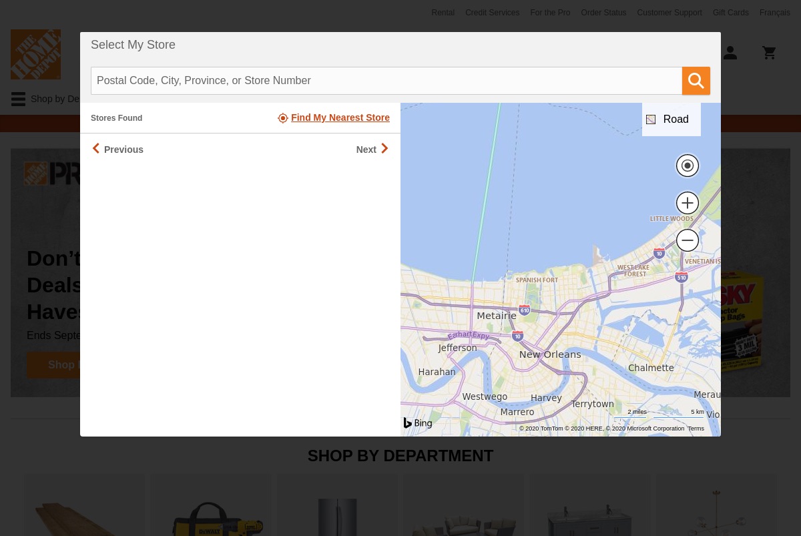This screenshot has width=801, height=536.
Task: Click the New Orleans map label
Action: (550, 354)
